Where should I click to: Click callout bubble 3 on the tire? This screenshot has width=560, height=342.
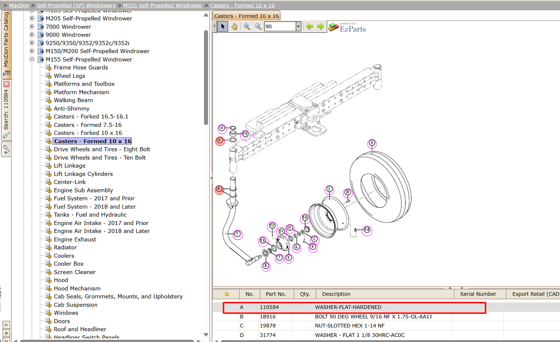coord(371,143)
